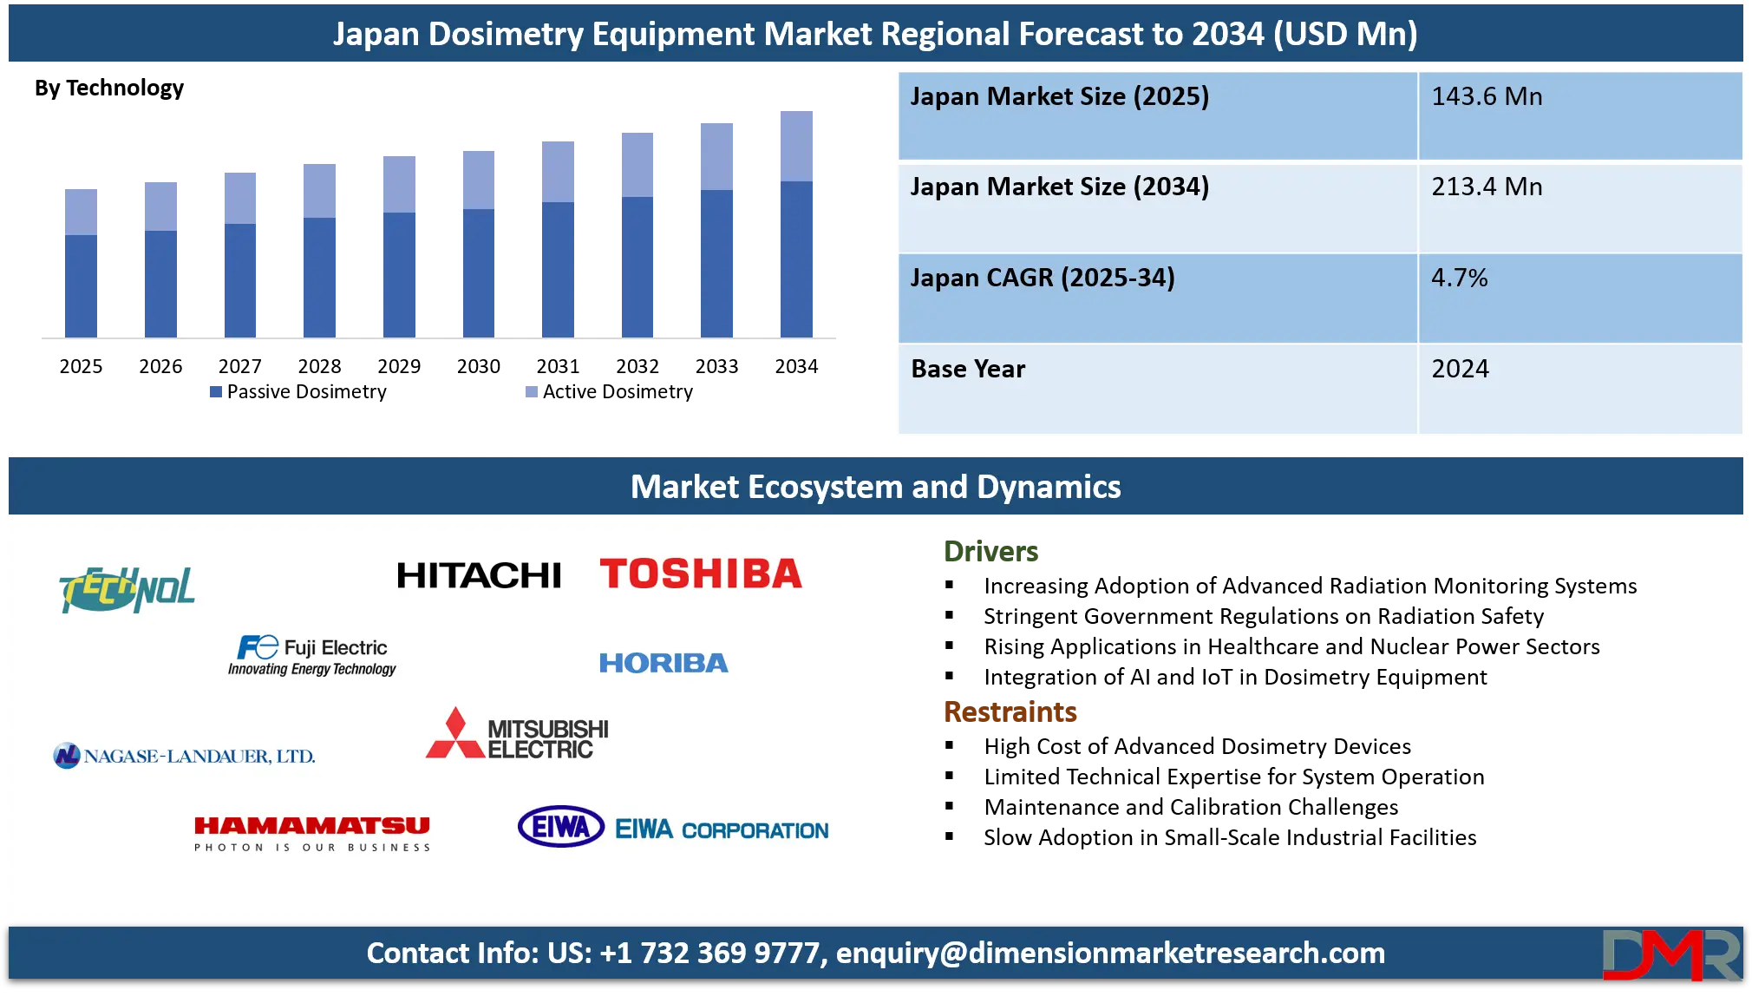The image size is (1752, 1003).
Task: Click the Fuji Electric logo
Action: tap(311, 657)
